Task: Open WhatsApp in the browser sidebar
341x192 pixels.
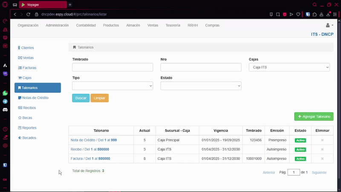Action: pyautogui.click(x=5, y=93)
